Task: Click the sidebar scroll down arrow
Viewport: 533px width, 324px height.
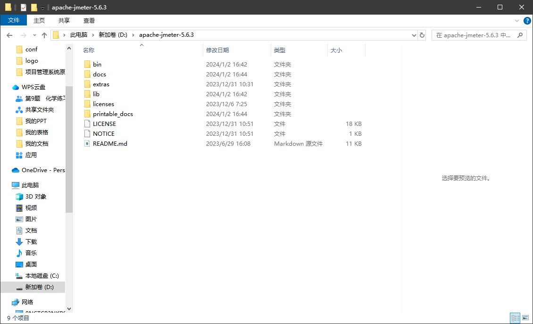Action: (69, 309)
